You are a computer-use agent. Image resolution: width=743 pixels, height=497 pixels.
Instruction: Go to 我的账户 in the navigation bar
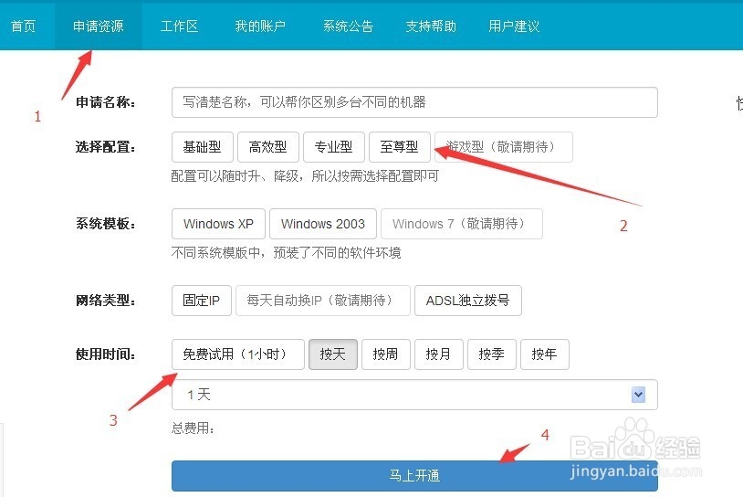[260, 26]
